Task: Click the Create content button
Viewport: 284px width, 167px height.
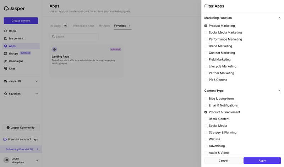Action: 21,21
